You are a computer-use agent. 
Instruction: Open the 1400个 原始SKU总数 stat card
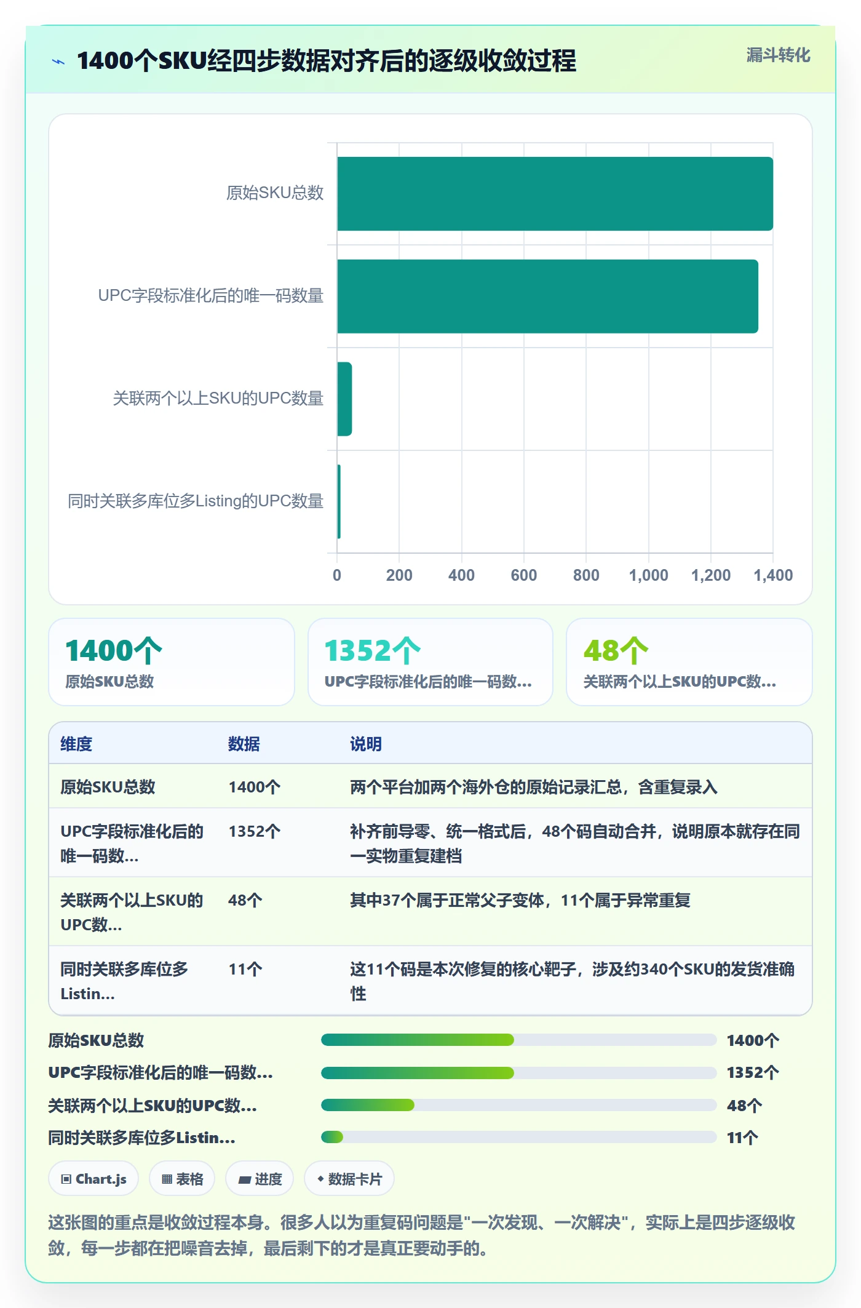(172, 662)
